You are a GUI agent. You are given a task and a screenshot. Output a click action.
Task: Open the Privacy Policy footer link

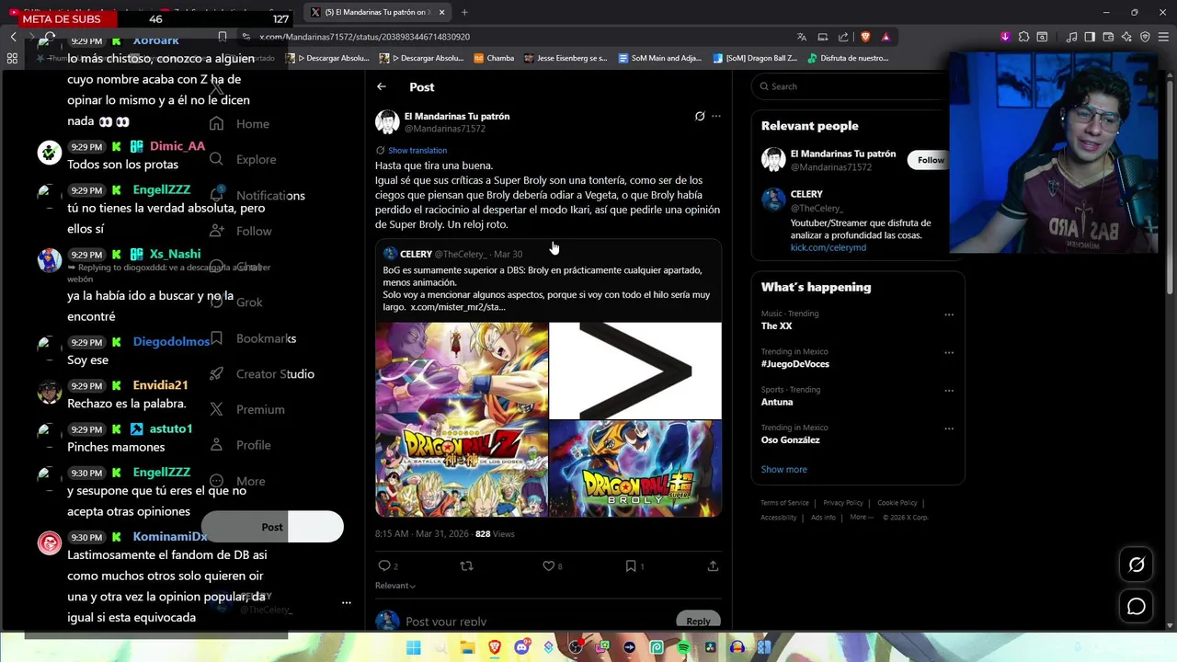click(843, 503)
